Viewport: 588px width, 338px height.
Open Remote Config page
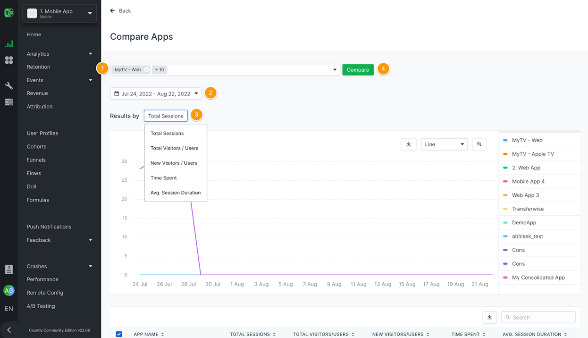[45, 293]
